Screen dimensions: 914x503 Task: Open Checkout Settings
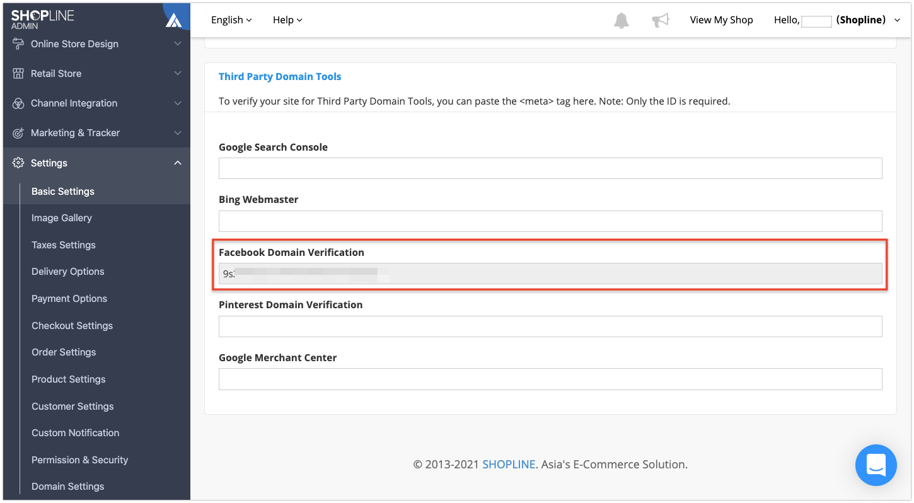pyautogui.click(x=72, y=325)
